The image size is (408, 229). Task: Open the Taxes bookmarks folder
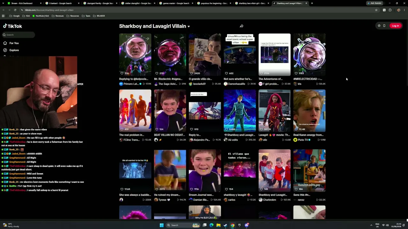click(86, 16)
